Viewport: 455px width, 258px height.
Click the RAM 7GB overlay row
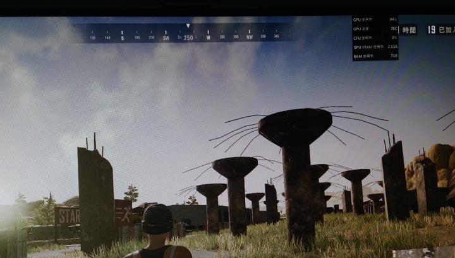(375, 56)
